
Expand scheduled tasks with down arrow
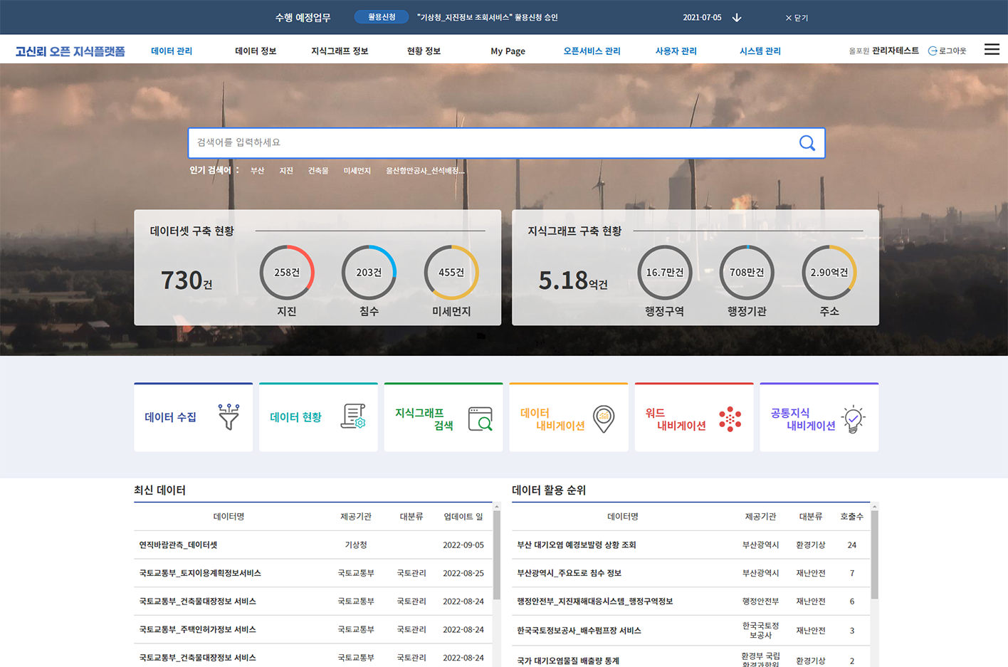point(737,18)
